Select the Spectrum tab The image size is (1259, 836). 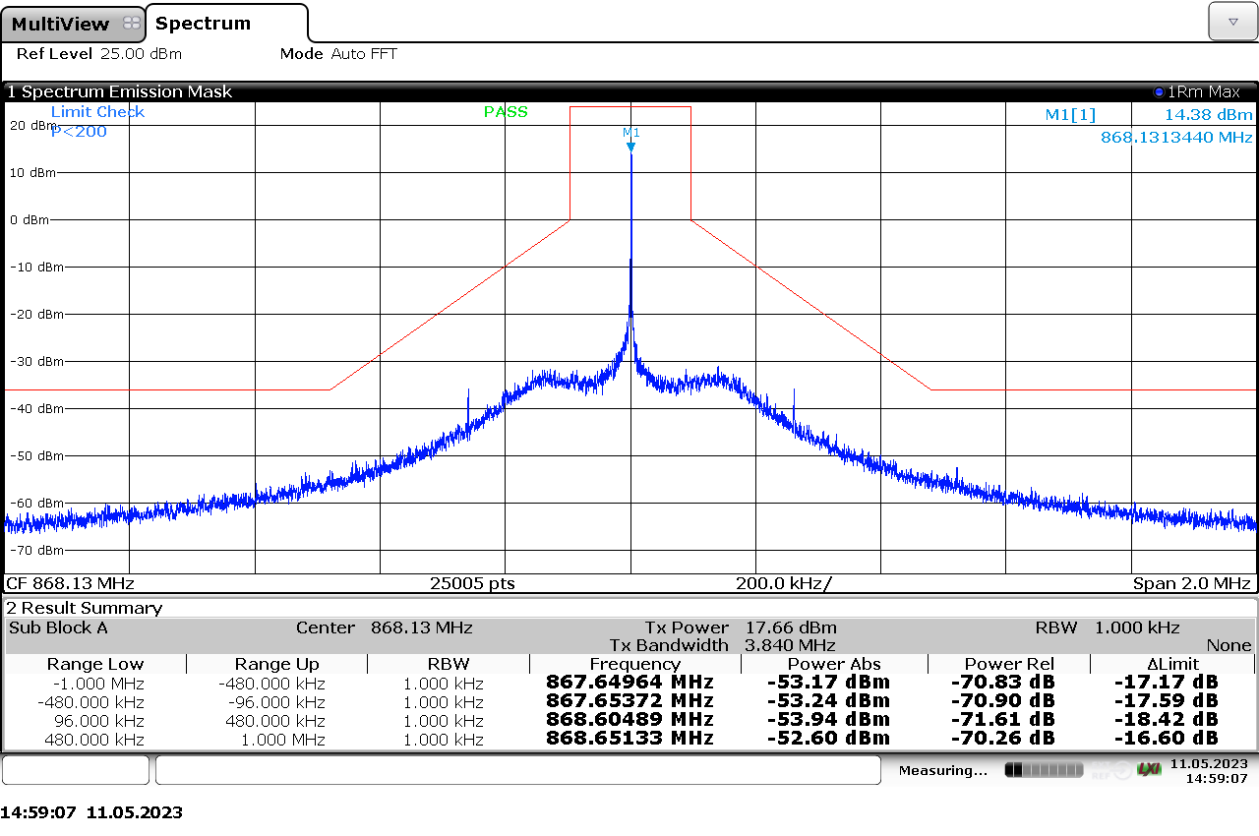tap(226, 23)
